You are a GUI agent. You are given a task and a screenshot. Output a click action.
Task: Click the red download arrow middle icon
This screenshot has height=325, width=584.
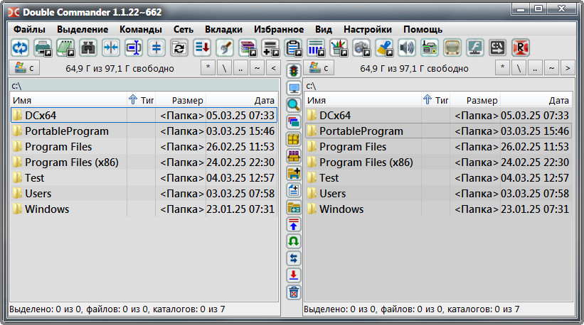click(294, 275)
